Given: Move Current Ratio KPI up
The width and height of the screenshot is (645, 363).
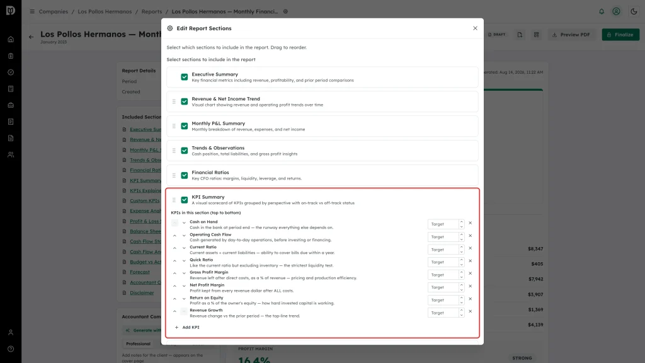Looking at the screenshot, I should [174, 248].
